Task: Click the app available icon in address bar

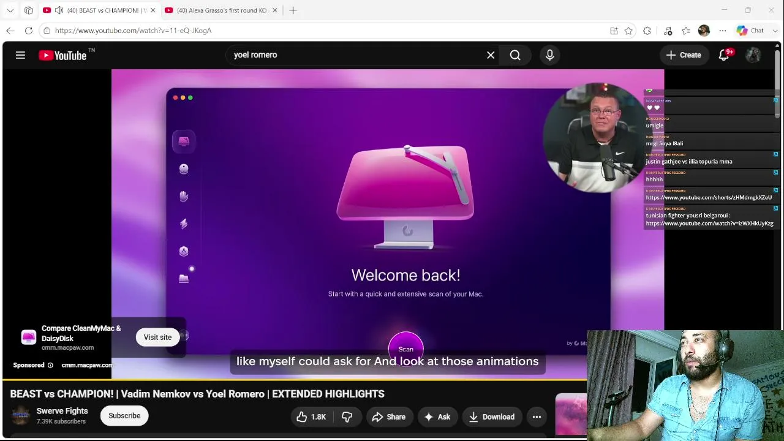Action: (x=614, y=31)
